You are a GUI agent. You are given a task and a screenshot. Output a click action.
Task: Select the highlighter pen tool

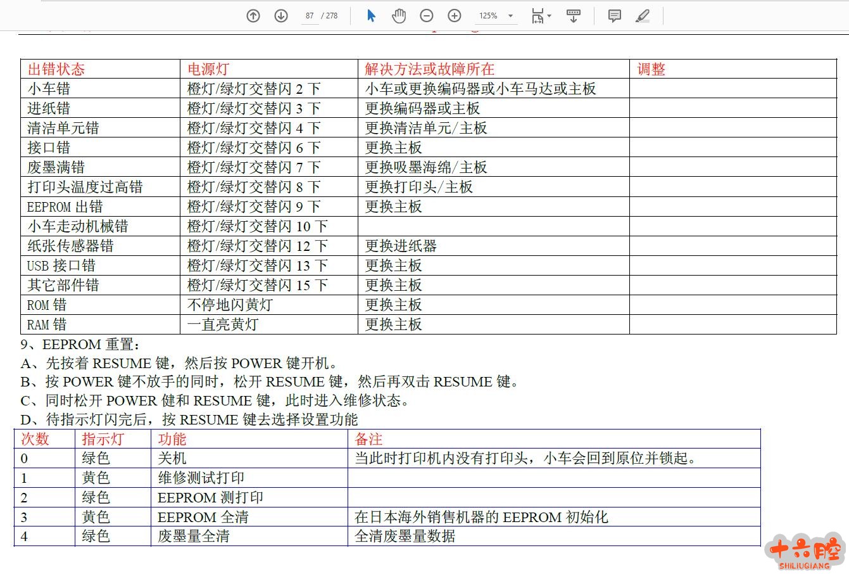coord(643,16)
